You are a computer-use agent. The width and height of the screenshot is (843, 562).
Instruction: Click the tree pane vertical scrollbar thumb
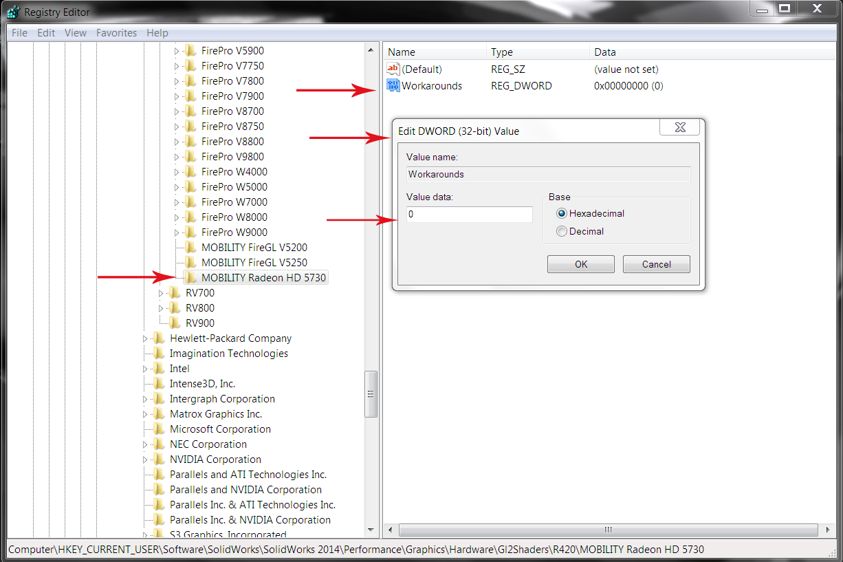pos(371,394)
